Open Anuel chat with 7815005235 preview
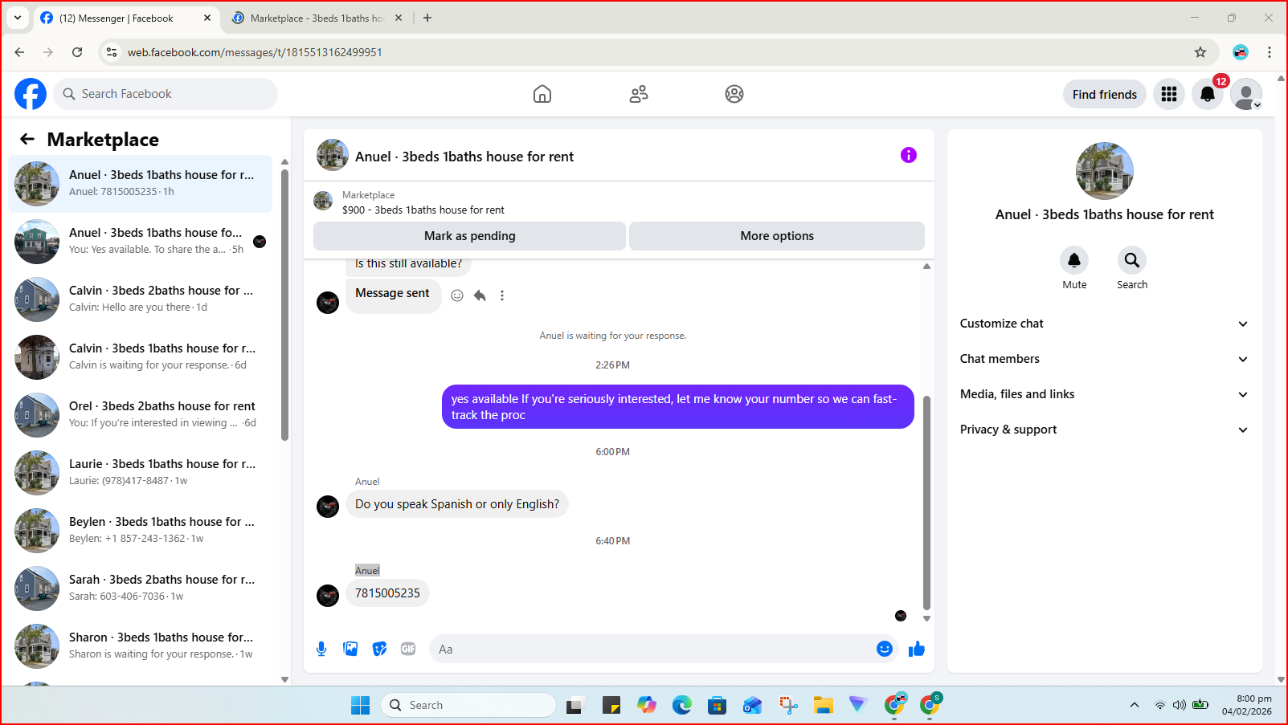 141,184
